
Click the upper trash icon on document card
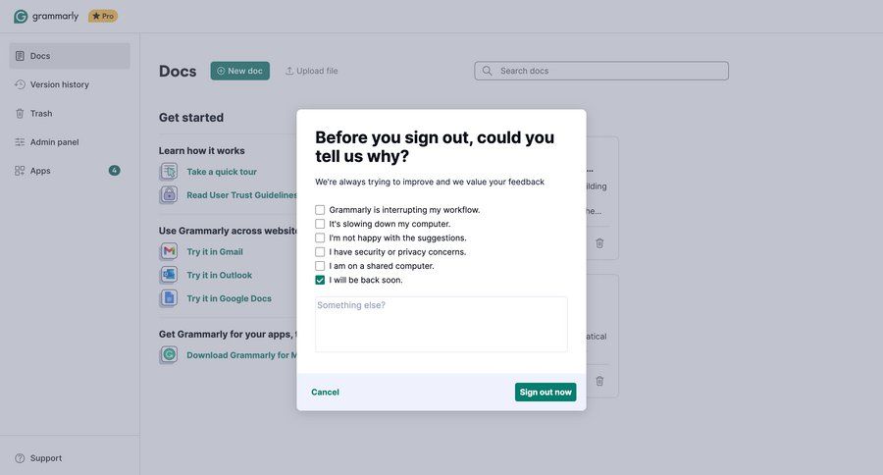(x=599, y=242)
